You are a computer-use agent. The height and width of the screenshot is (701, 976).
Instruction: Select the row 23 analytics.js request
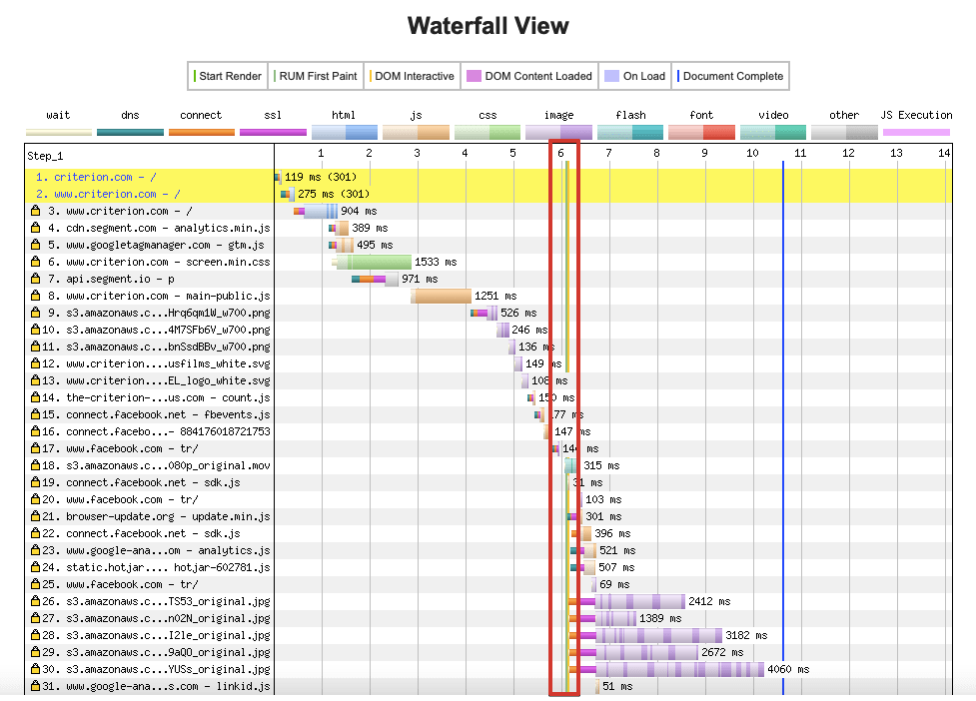(168, 550)
